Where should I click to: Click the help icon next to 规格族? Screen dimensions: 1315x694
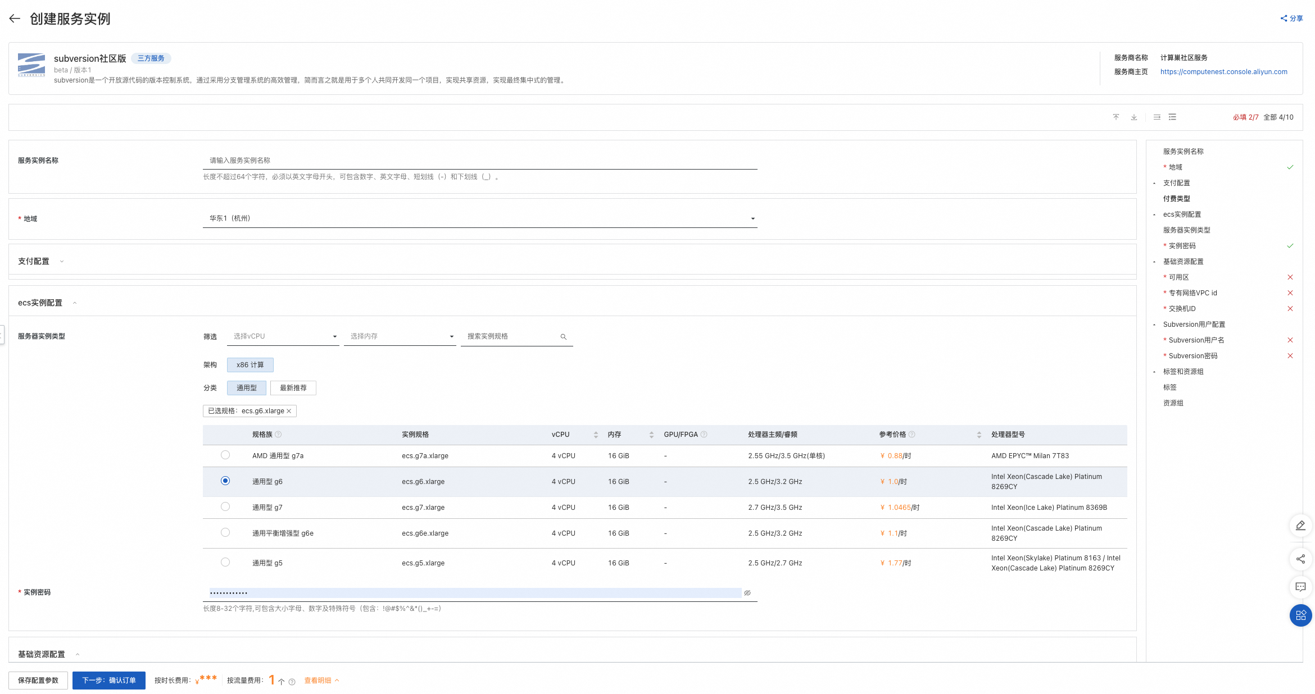click(x=278, y=435)
